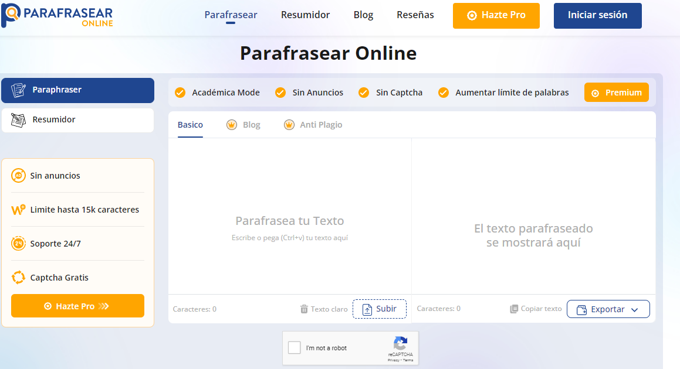
Task: Open the Parafrasear nav menu item
Action: click(x=231, y=15)
